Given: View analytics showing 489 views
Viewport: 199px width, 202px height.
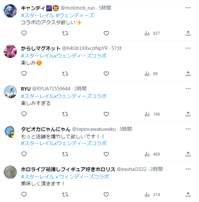Looking at the screenshot, I should click(152, 154).
